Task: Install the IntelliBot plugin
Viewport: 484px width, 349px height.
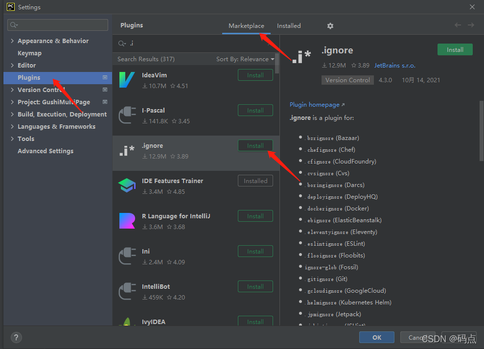Action: 255,287
